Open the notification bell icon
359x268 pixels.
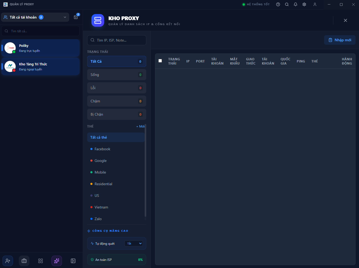(295, 4)
